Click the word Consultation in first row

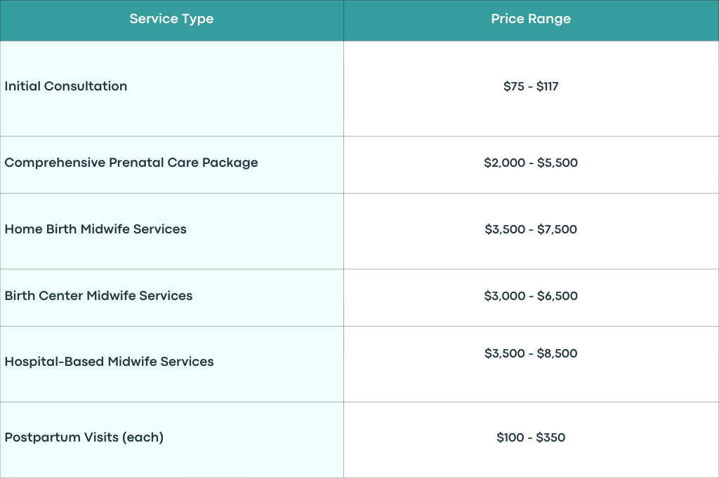[x=86, y=86]
